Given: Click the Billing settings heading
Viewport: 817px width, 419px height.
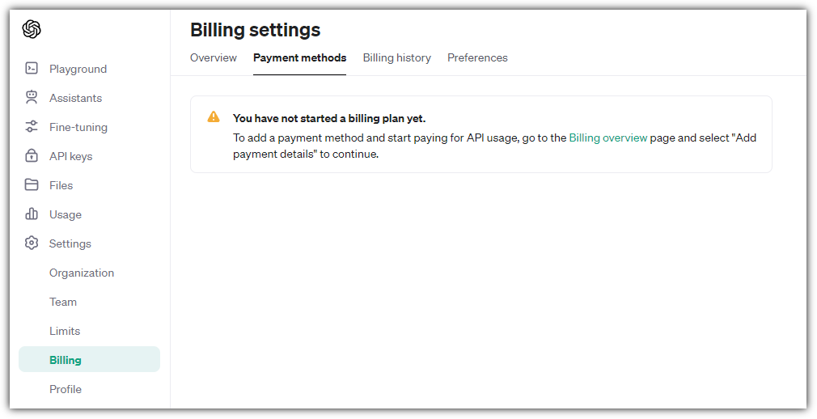Looking at the screenshot, I should pyautogui.click(x=256, y=30).
